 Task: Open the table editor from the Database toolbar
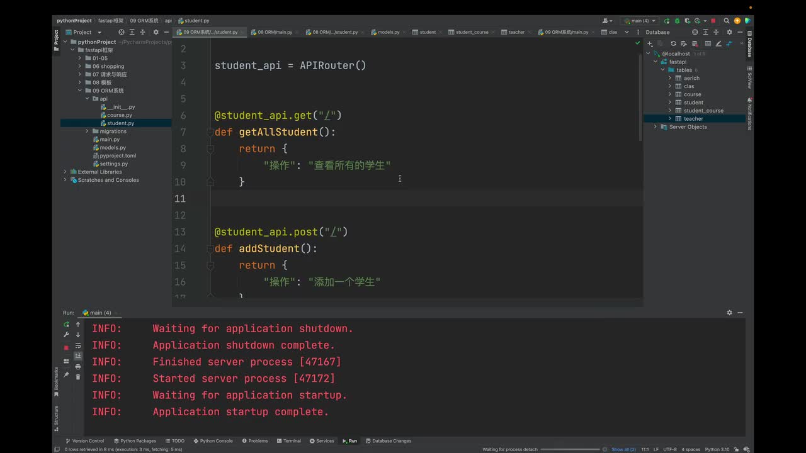pos(708,43)
